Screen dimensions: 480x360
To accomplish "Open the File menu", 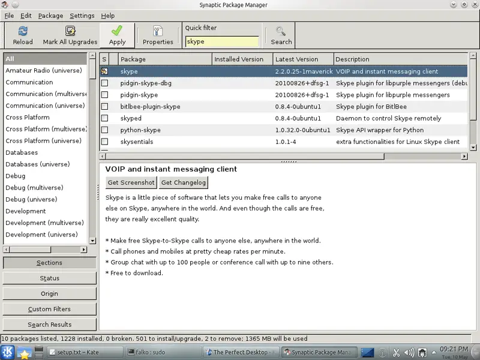I will [x=9, y=16].
